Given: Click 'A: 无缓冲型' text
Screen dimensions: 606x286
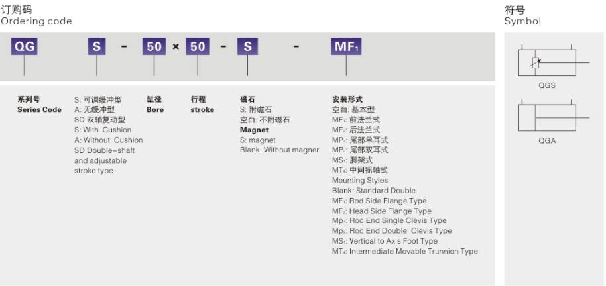Looking at the screenshot, I should tap(94, 110).
